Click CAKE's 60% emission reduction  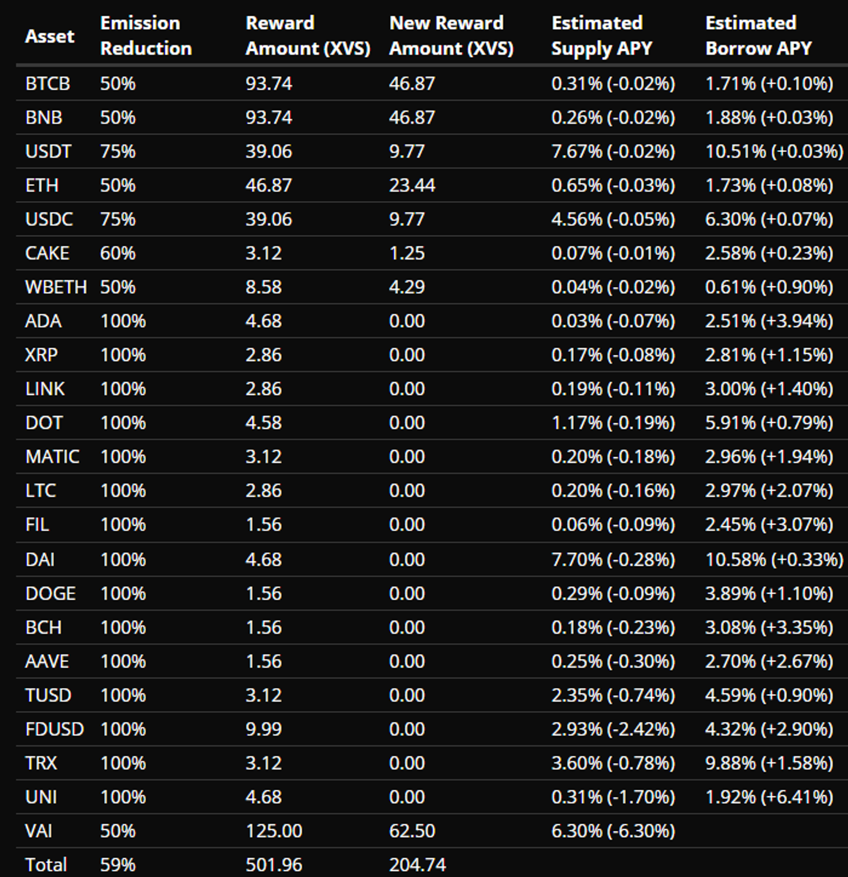tap(118, 253)
